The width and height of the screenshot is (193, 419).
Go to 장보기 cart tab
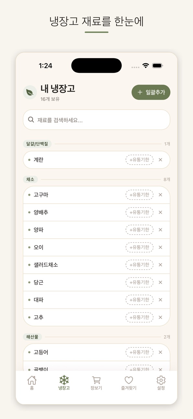click(96, 383)
